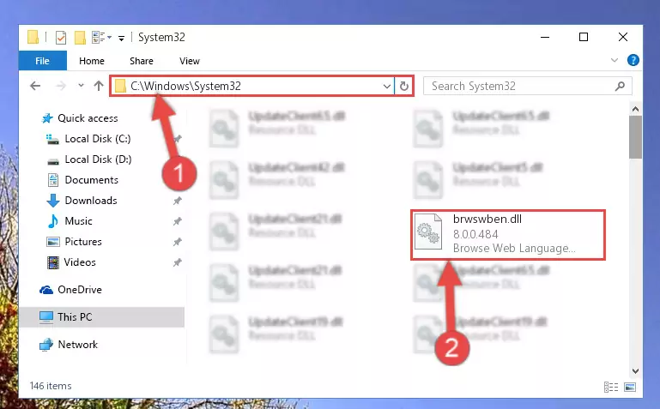The image size is (660, 409).
Task: Minimize the System32 window
Action: (545, 37)
